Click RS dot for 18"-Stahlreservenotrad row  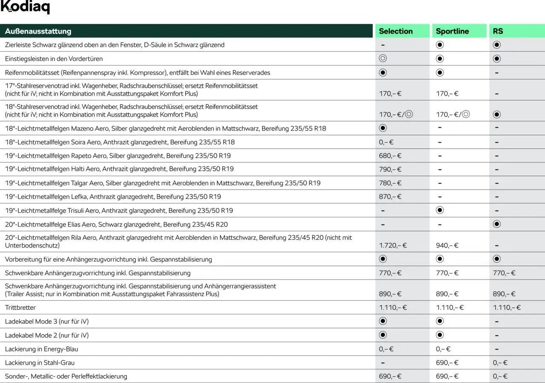pos(496,114)
